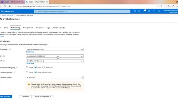Image resolution: width=178 pixels, height=100 pixels.
Task: Click browser home icon
Action: pyautogui.click(x=9, y=6)
